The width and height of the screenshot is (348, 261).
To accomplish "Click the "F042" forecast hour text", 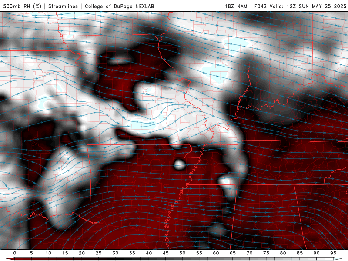I will tap(261, 6).
